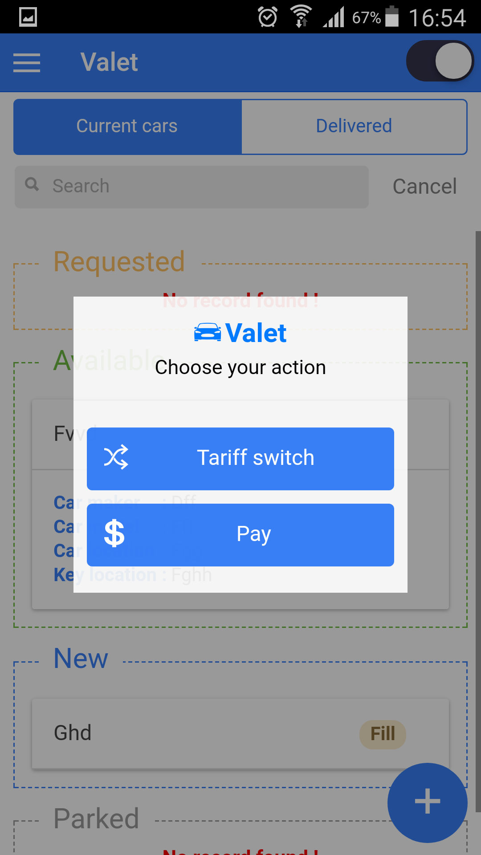Tap the WiFi status bar icon

pos(301,17)
